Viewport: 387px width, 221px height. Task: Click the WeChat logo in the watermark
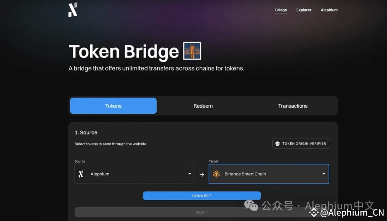[251, 206]
